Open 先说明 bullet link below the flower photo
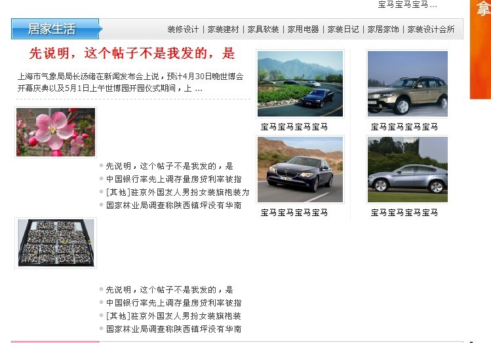Image resolution: width=491 pixels, height=343 pixels. point(169,166)
